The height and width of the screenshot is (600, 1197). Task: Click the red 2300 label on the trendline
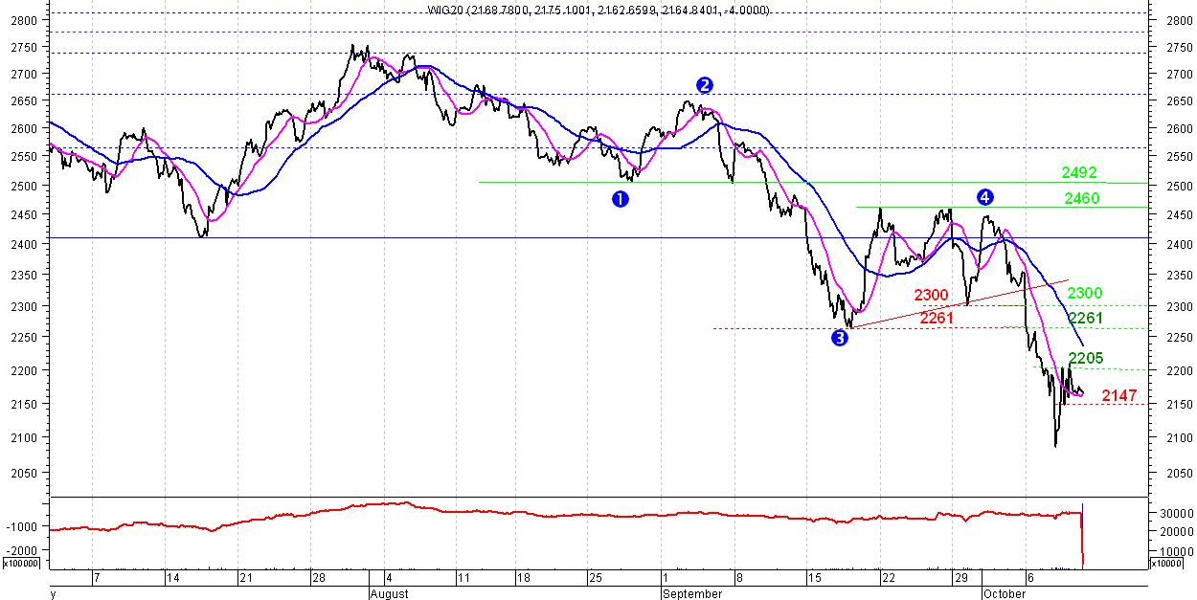[x=932, y=295]
